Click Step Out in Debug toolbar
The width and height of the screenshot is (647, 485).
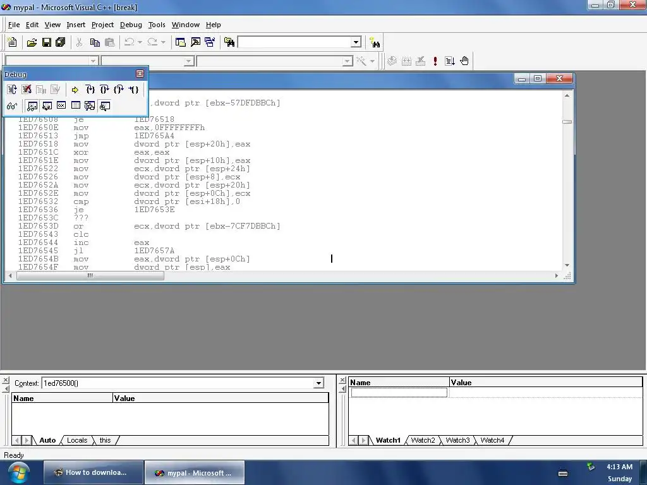point(118,90)
